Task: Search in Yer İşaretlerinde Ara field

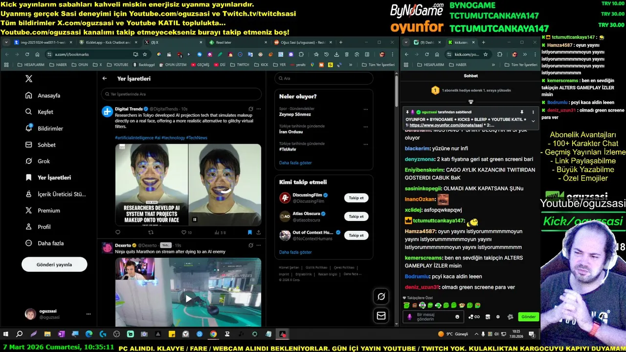Action: click(181, 94)
